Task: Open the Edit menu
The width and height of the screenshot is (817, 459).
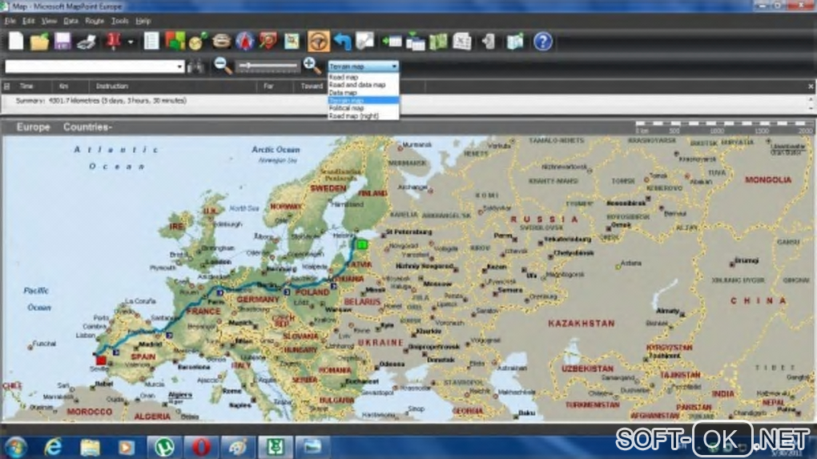Action: point(28,21)
